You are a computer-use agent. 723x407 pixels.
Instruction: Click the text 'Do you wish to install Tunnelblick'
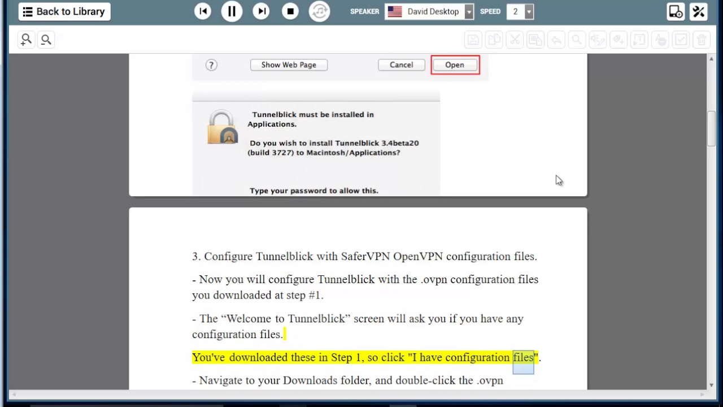334,143
